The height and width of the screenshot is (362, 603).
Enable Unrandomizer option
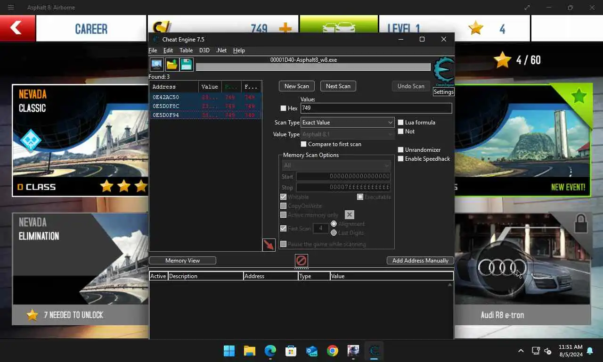[x=401, y=150]
